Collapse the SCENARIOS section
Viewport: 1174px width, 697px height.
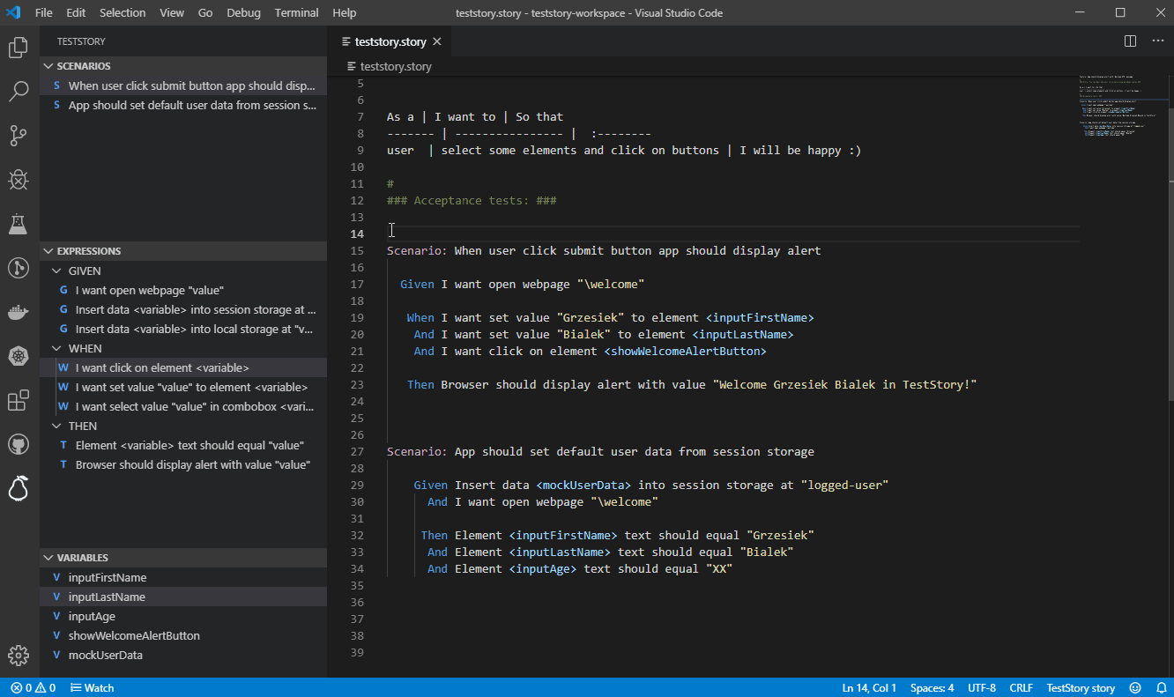(183, 66)
